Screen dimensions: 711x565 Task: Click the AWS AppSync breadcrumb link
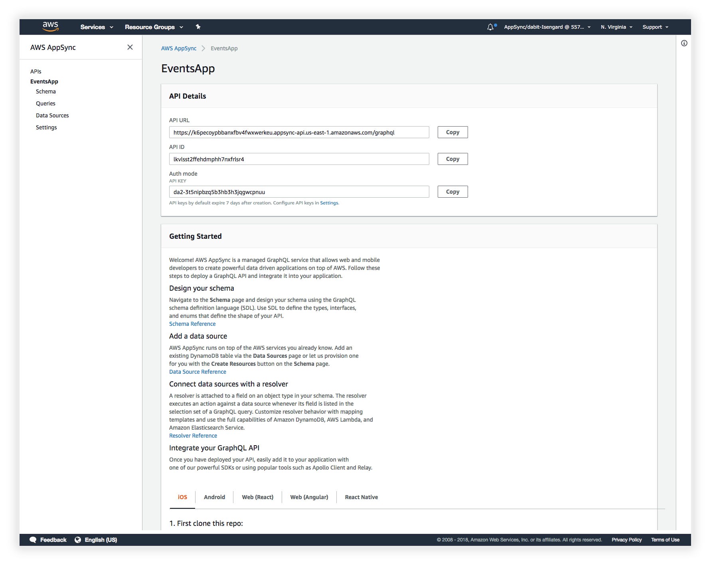179,48
